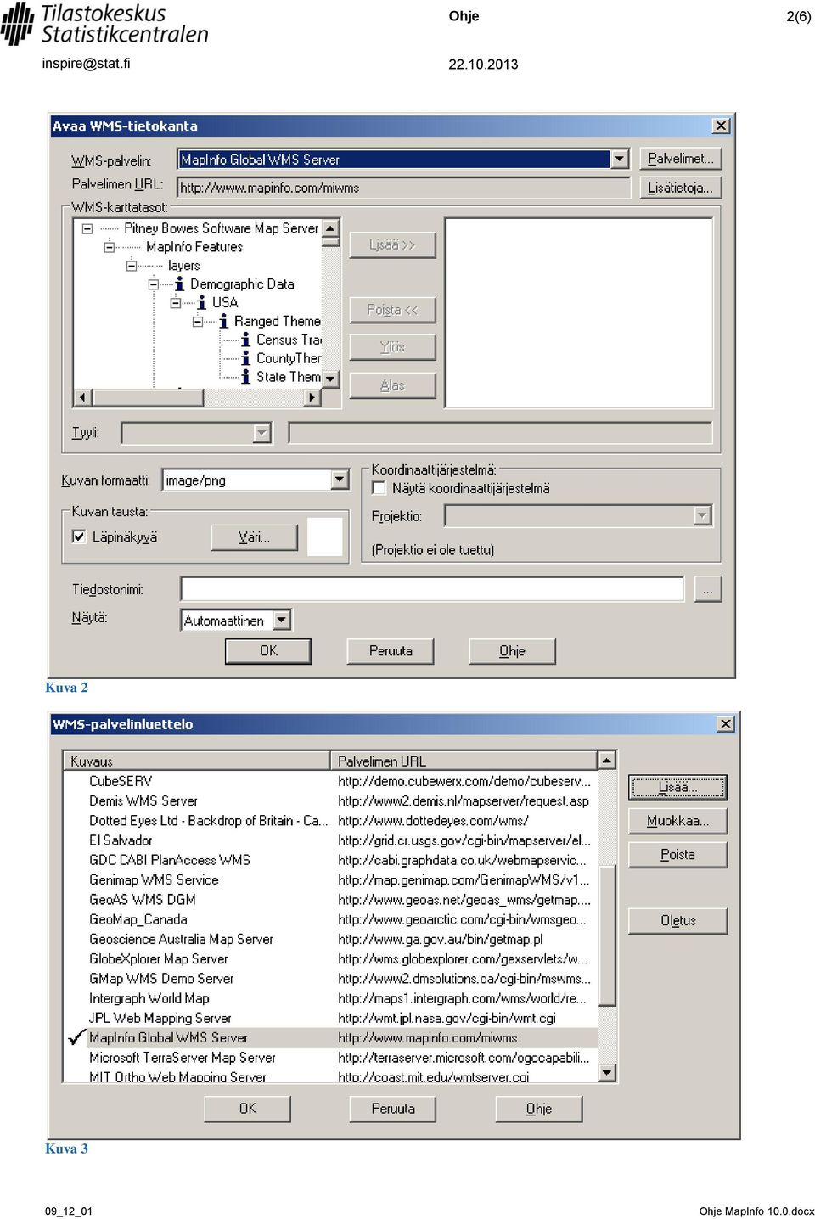The height and width of the screenshot is (1219, 815).
Task: Open Näytä Automaattinen dropdown
Action: pos(282,621)
